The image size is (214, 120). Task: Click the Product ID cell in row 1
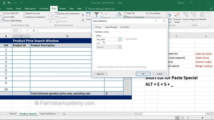pyautogui.click(x=21, y=49)
